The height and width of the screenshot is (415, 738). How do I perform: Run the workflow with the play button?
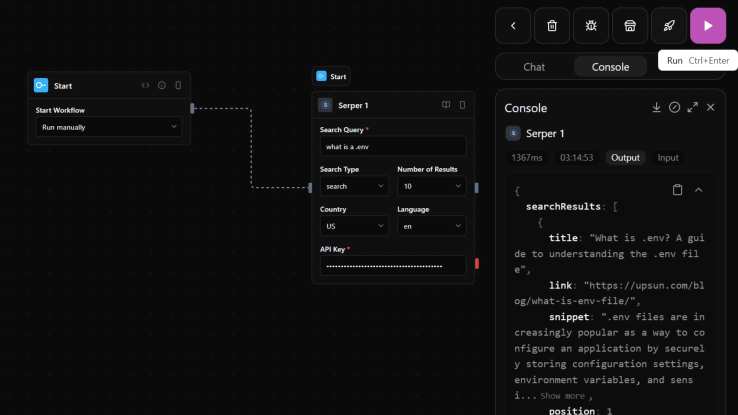[x=707, y=25]
